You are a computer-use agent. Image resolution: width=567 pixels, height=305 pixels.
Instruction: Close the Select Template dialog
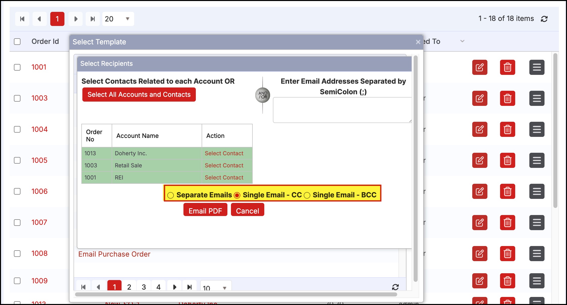tap(418, 42)
